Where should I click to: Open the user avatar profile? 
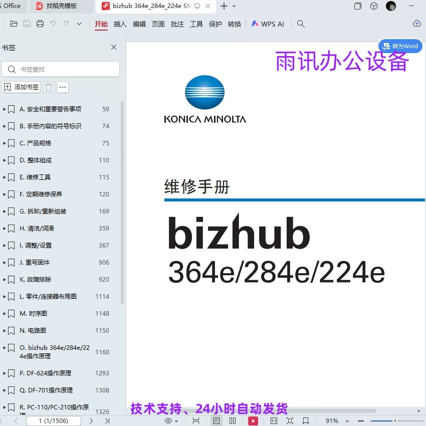pyautogui.click(x=391, y=6)
